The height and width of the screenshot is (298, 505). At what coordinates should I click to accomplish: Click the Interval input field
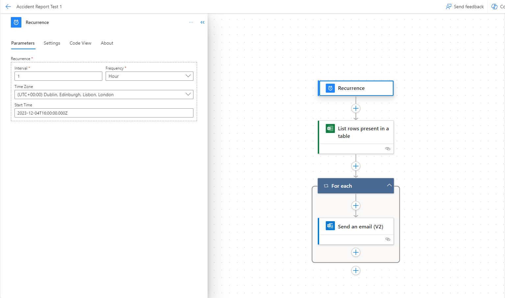(58, 76)
